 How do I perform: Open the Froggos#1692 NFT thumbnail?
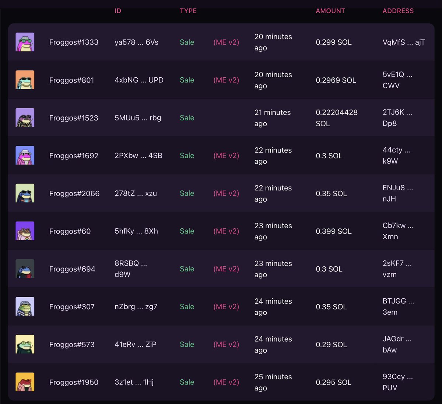click(x=25, y=155)
